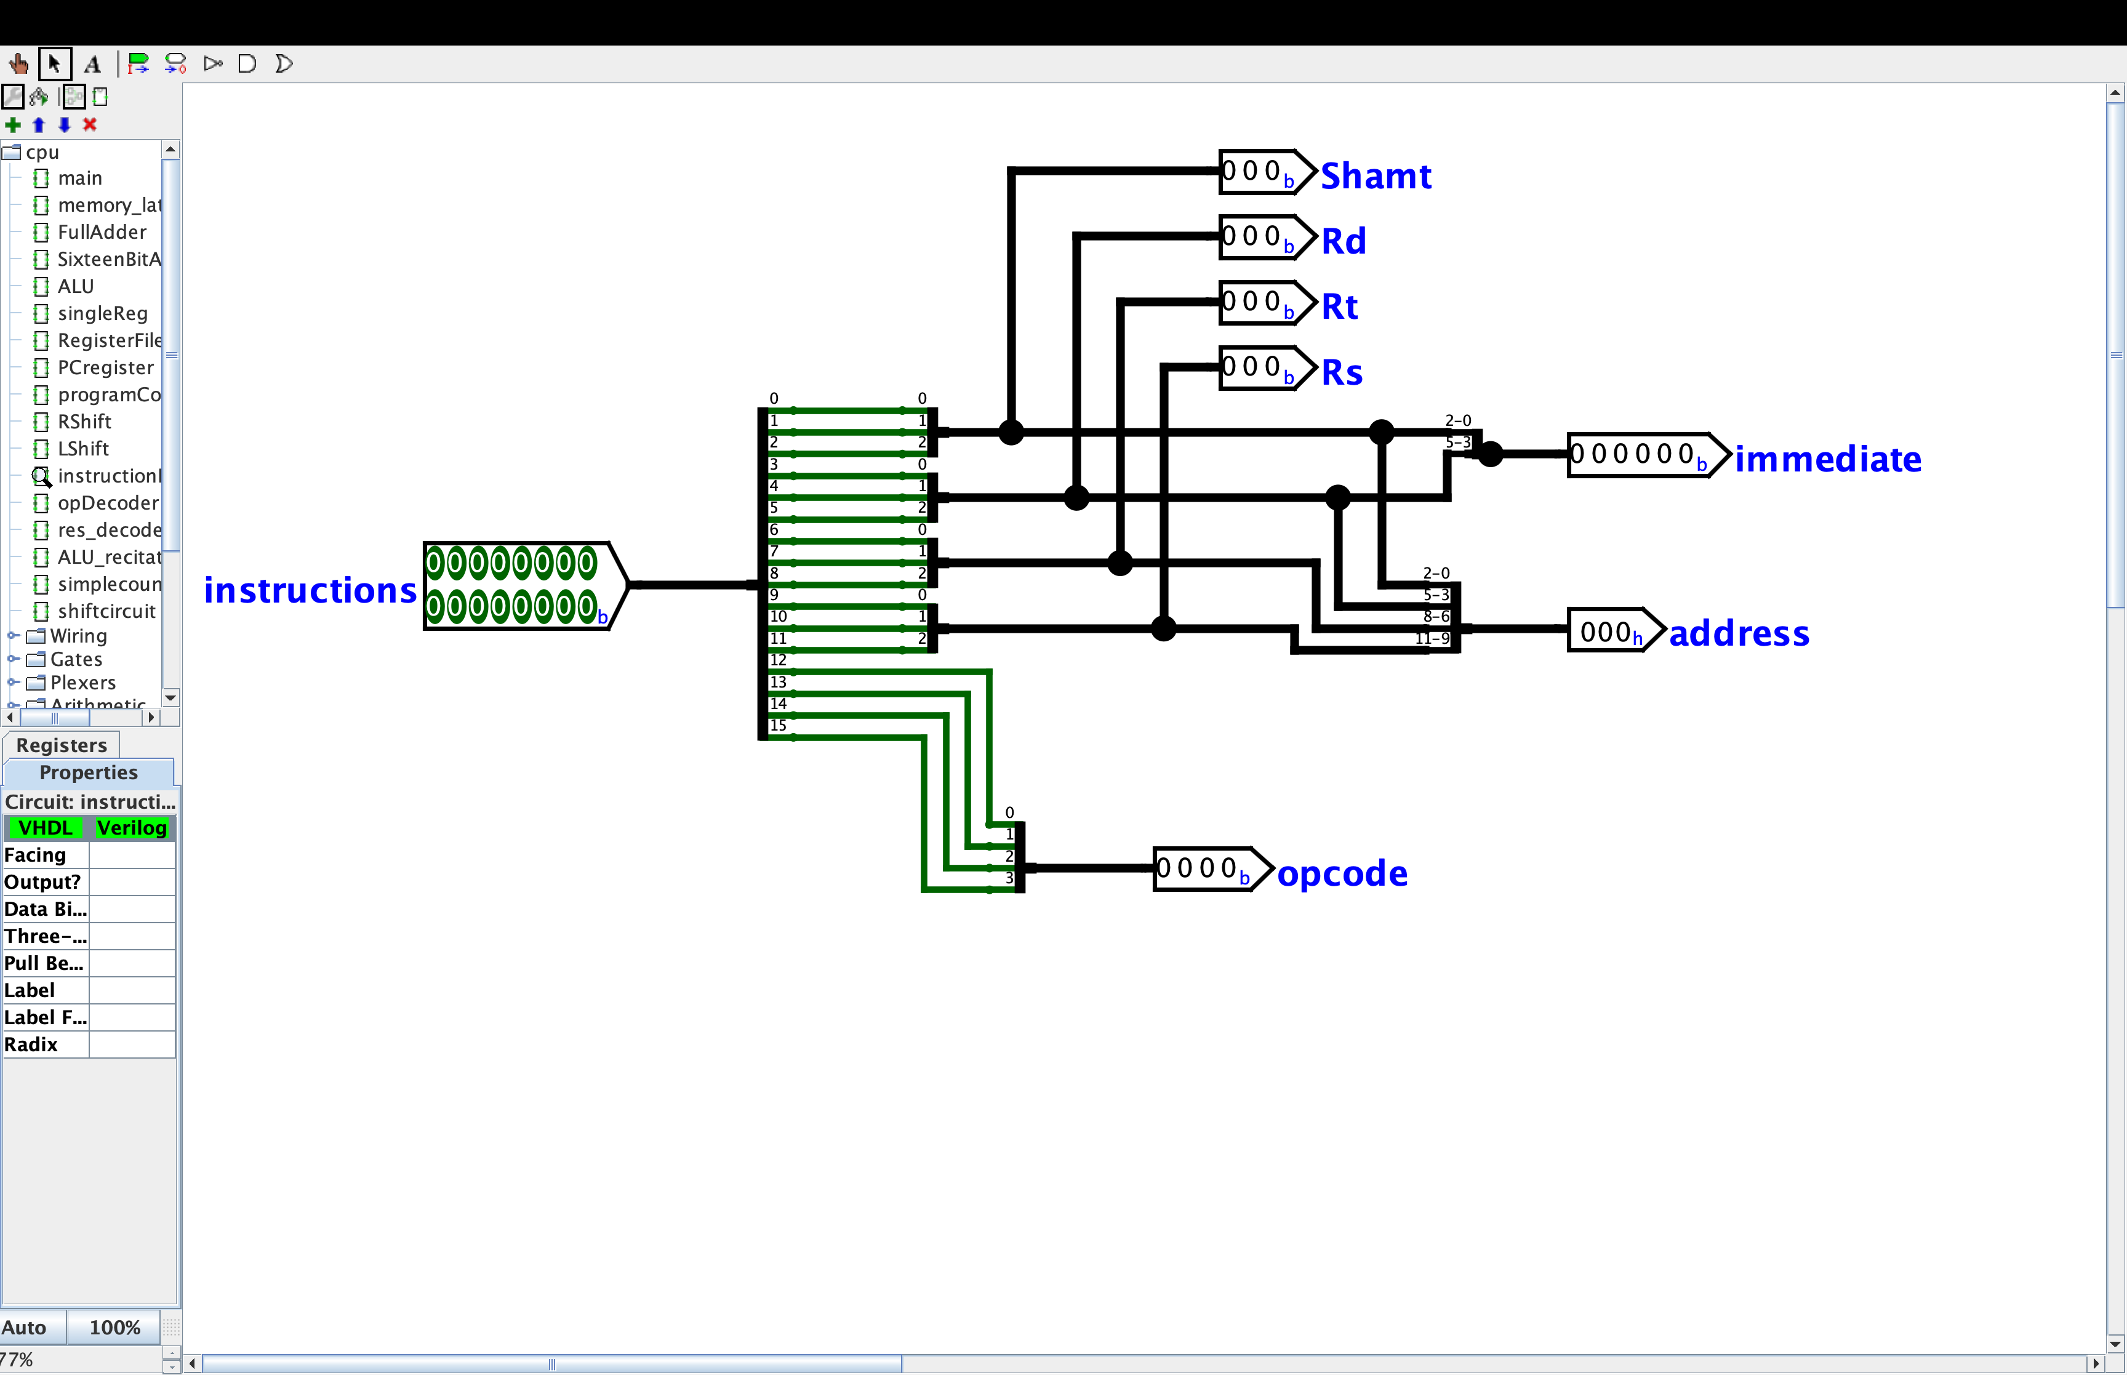
Task: Switch to the Registers tab
Action: click(x=61, y=745)
